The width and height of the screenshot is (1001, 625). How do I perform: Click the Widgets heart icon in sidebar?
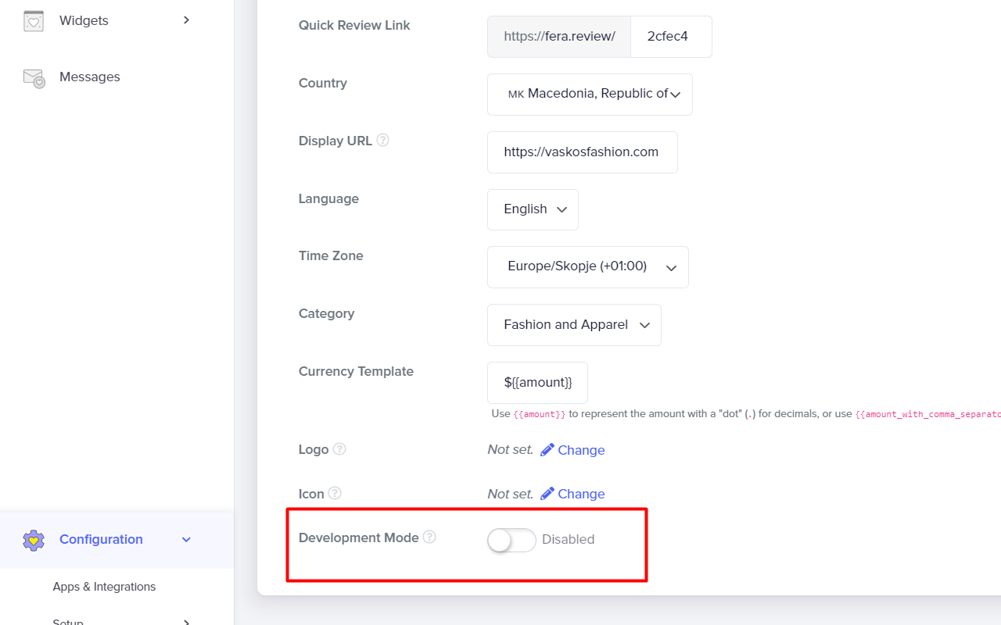[34, 21]
